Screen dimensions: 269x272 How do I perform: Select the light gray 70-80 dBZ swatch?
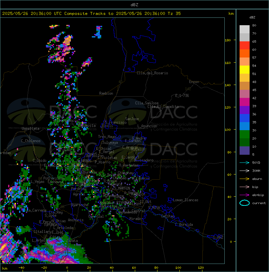click(x=244, y=29)
